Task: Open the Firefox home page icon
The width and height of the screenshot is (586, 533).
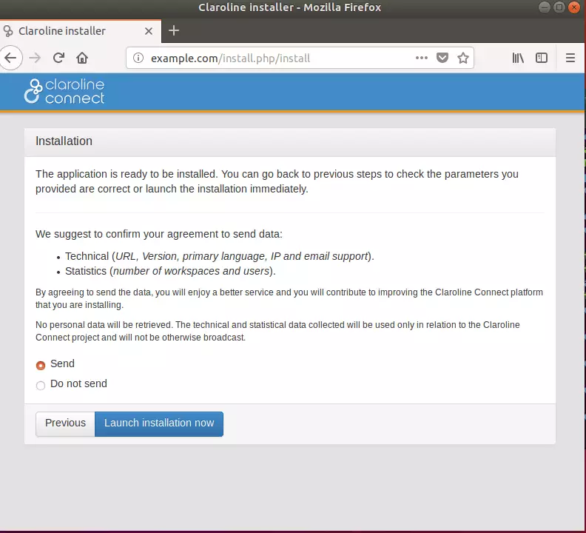Action: (x=82, y=58)
